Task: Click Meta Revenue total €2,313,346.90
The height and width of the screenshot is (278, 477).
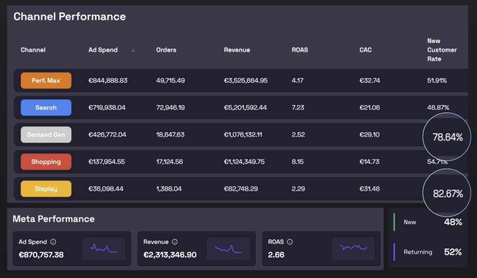Action: click(x=170, y=255)
